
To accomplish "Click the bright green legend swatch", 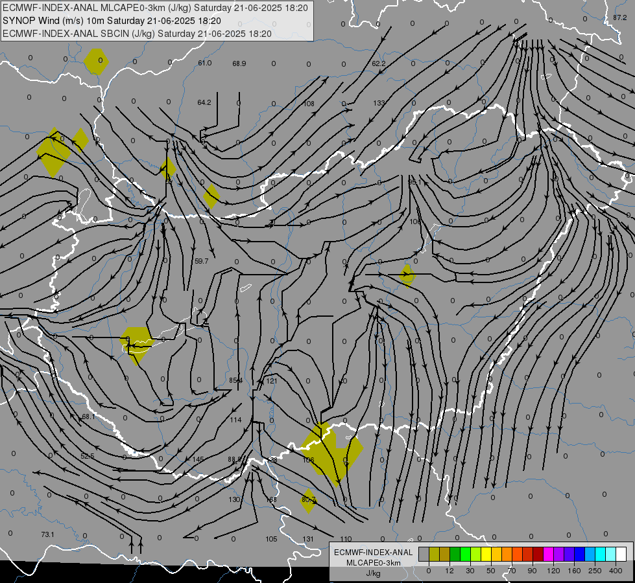I will point(465,554).
